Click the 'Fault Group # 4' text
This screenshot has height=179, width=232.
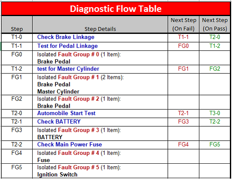(x=78, y=153)
